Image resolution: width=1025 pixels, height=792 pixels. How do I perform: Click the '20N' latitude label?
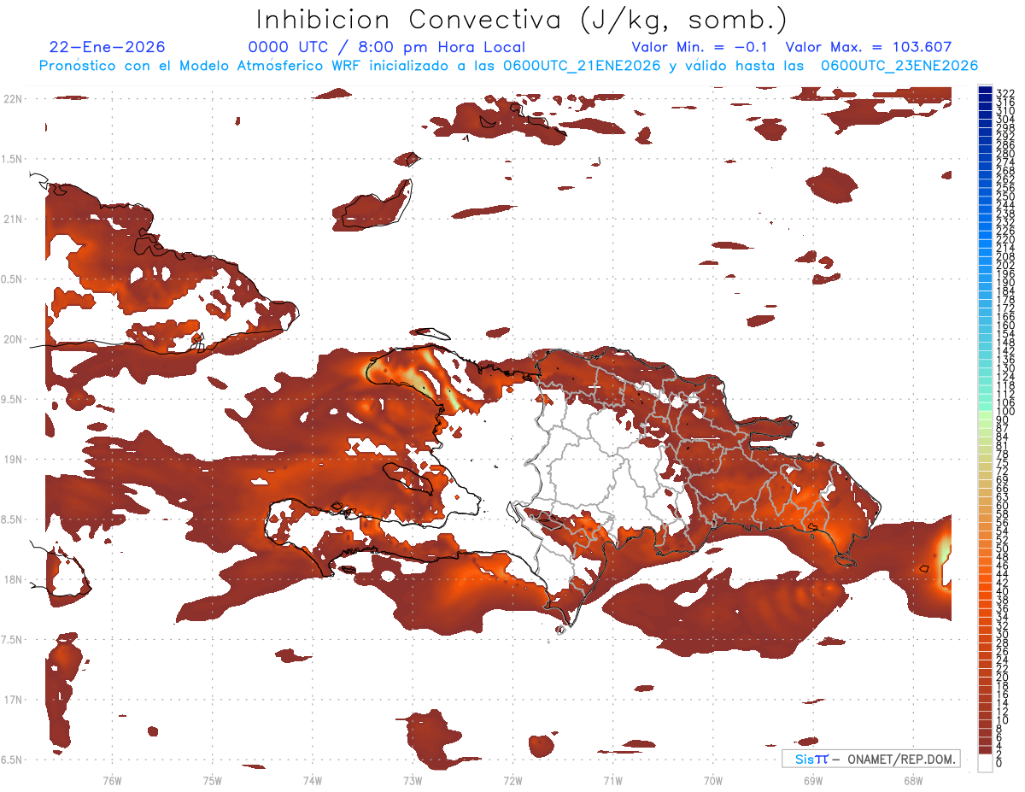pos(12,339)
